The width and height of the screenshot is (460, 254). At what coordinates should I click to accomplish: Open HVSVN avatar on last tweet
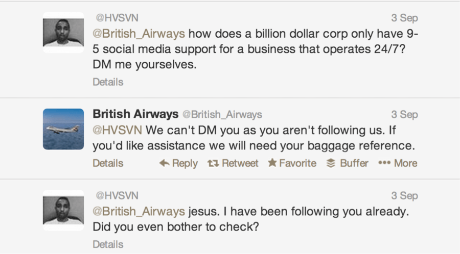[63, 210]
